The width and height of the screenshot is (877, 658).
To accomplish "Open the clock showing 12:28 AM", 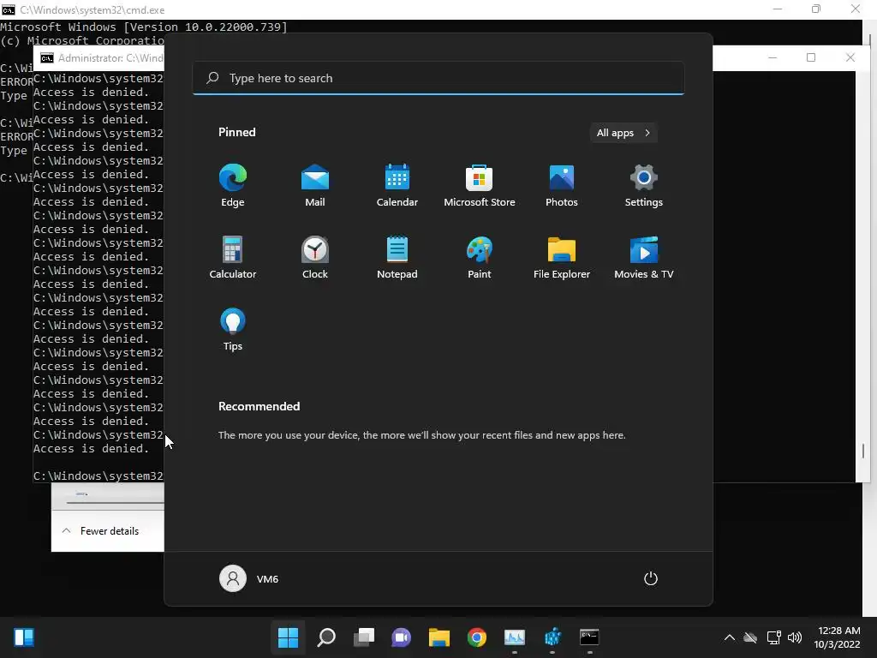I will pos(838,637).
